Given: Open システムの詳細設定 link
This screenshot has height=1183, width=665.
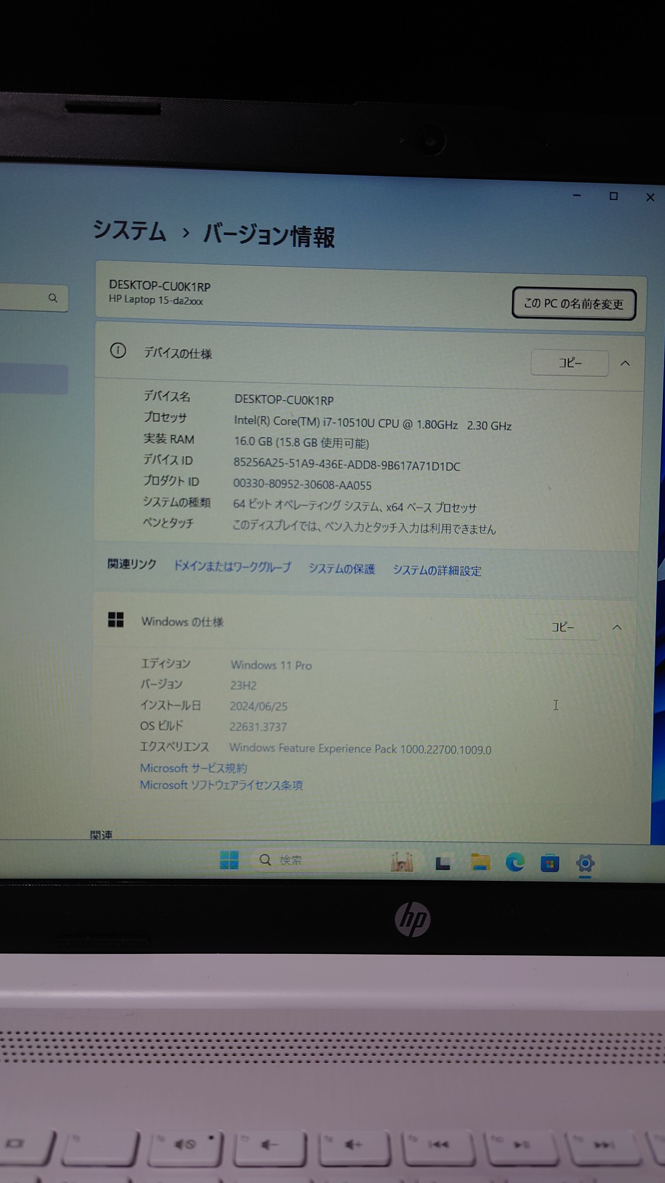Looking at the screenshot, I should pos(437,571).
